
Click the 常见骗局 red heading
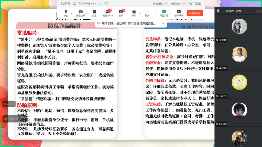(28, 33)
